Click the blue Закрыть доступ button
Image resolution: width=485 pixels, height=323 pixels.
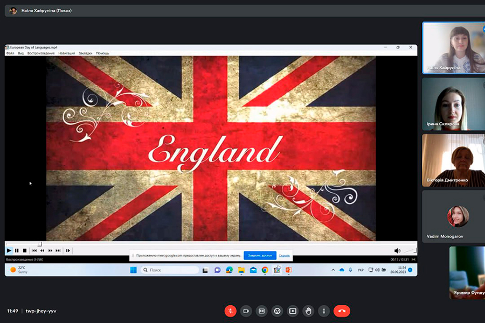pyautogui.click(x=260, y=255)
